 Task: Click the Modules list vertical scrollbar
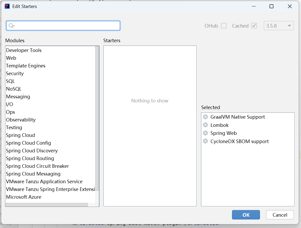click(97, 118)
